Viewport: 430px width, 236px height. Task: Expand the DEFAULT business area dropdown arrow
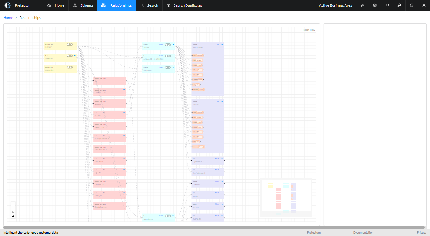tap(75, 44)
